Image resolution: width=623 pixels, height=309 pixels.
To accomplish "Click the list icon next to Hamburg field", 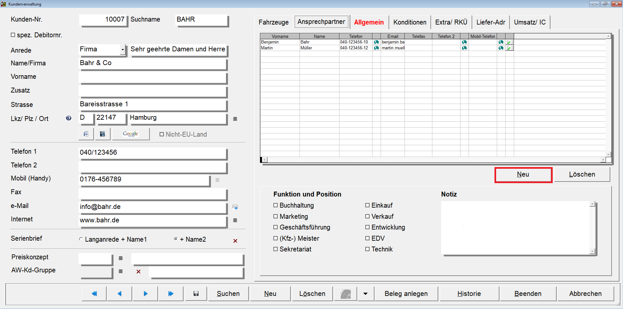I will tap(235, 119).
